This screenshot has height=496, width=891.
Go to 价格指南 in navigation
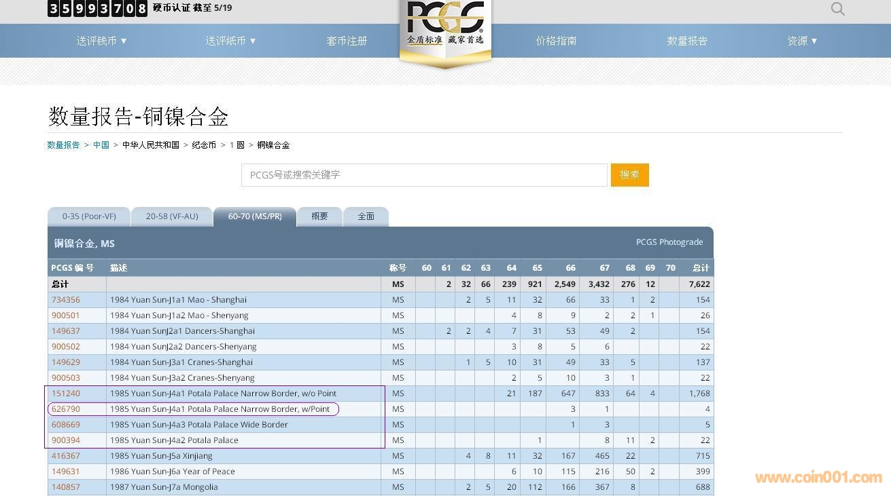click(x=556, y=41)
